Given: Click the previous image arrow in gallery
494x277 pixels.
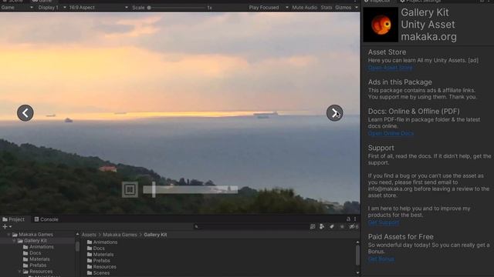Looking at the screenshot, I should click(25, 113).
